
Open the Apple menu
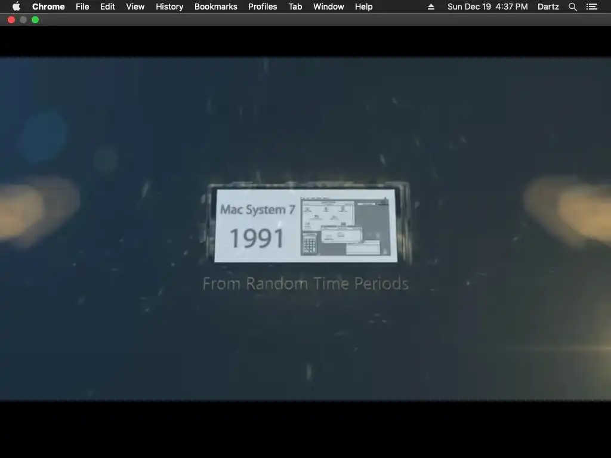coord(16,7)
